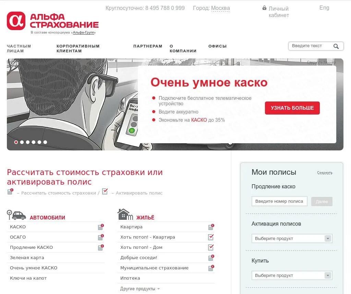Click the phone number 8 495 788 0 999
This screenshot has height=294, width=351.
point(165,8)
